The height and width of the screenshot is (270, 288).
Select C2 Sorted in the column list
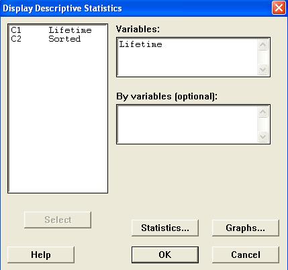[46, 39]
